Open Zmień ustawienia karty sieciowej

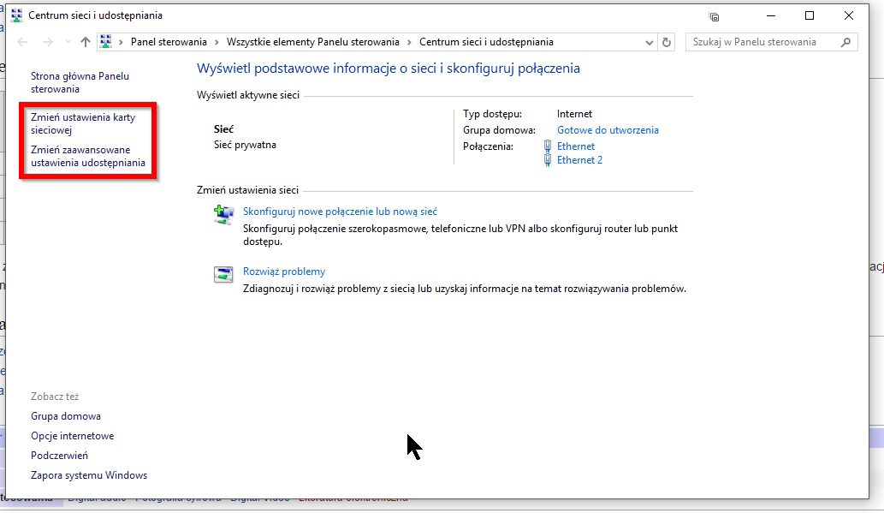tap(82, 123)
